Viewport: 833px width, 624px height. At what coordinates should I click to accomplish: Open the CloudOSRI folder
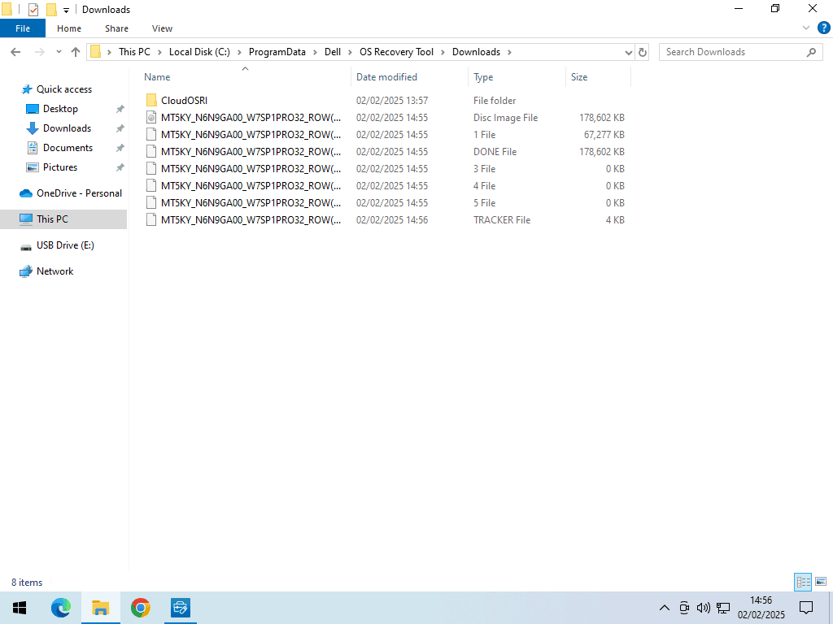point(184,101)
